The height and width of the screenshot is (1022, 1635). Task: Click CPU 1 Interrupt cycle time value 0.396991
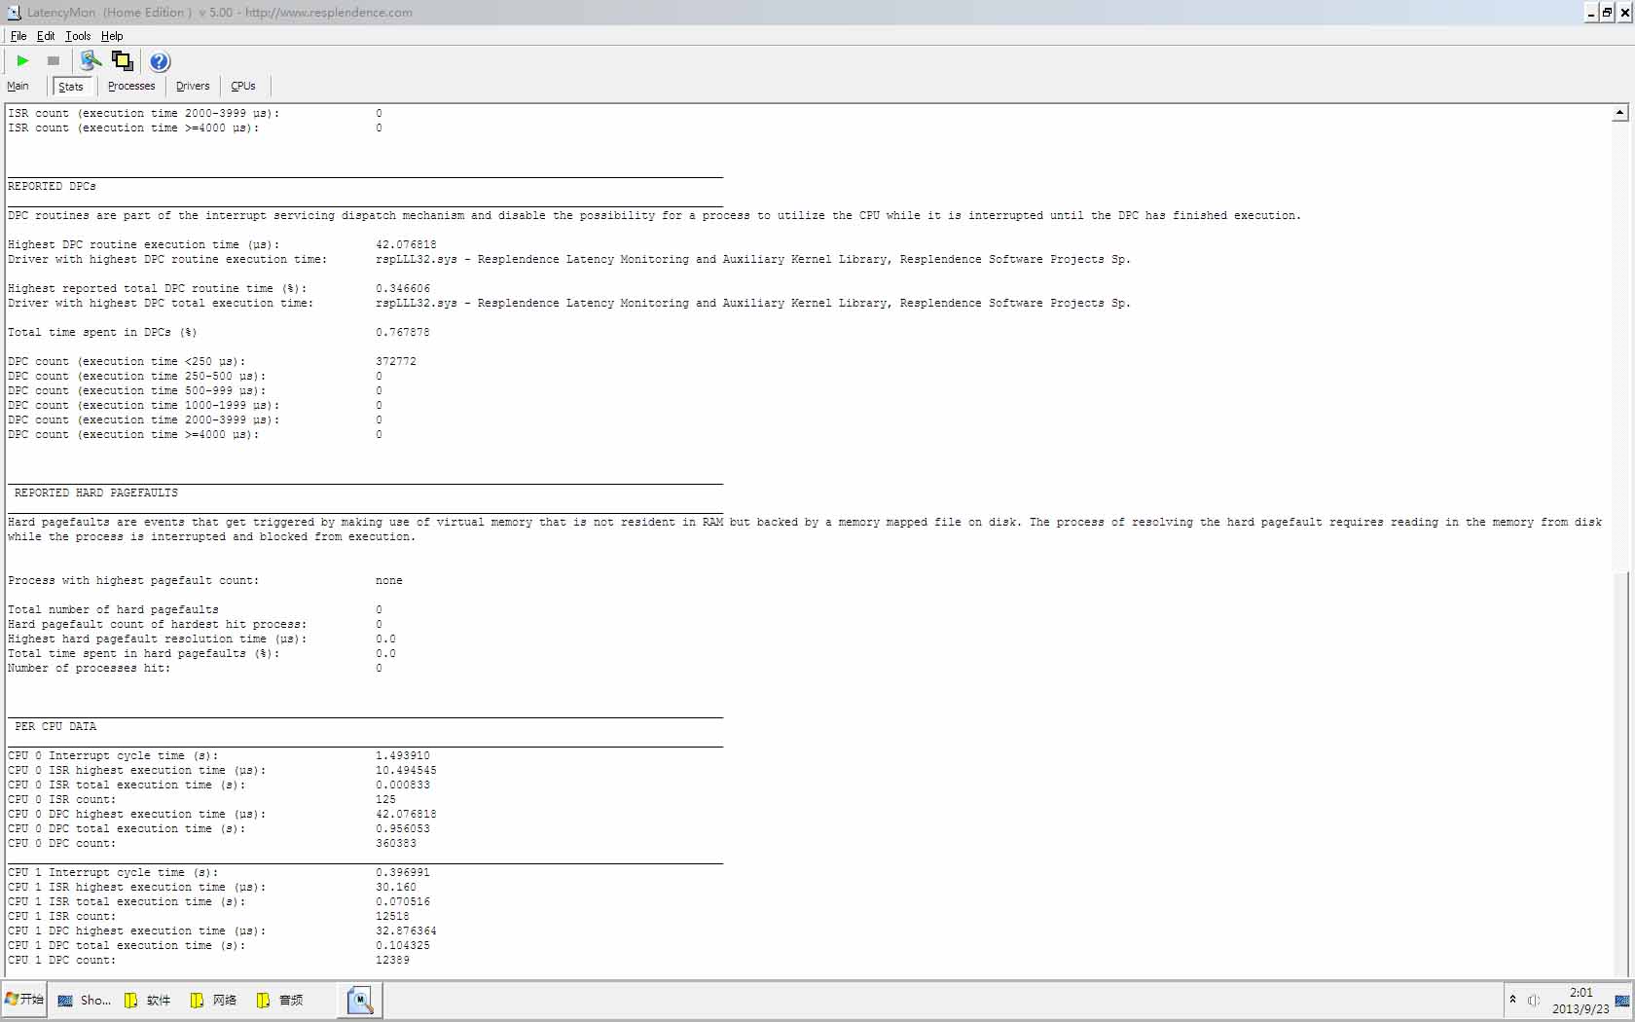403,872
